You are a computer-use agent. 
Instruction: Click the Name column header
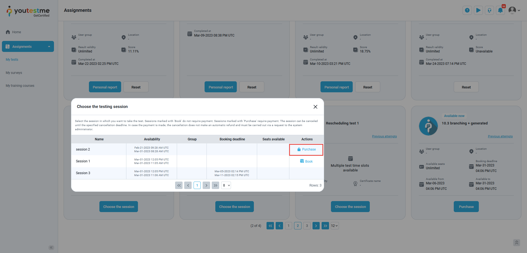coord(99,139)
